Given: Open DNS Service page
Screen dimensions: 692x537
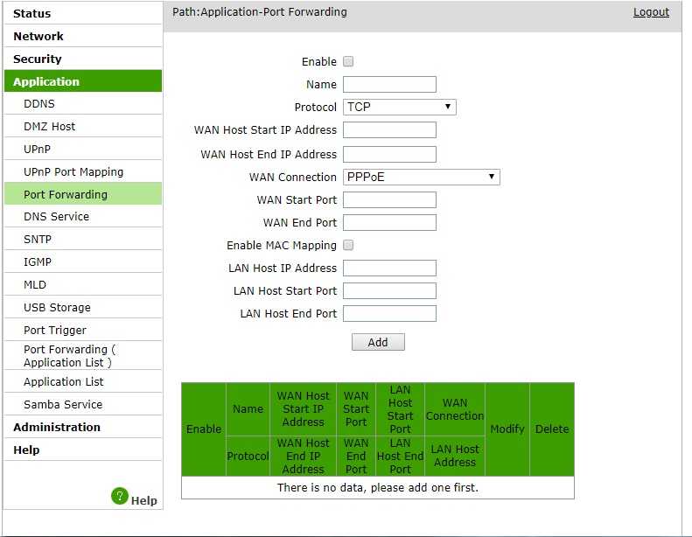Looking at the screenshot, I should [83, 217].
